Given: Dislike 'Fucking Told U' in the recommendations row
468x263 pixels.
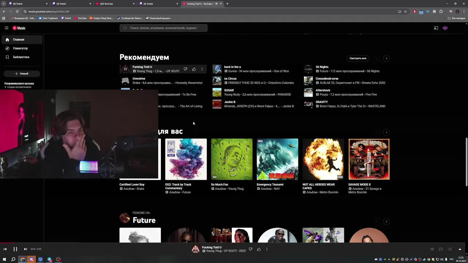Looking at the screenshot, I should [x=185, y=69].
